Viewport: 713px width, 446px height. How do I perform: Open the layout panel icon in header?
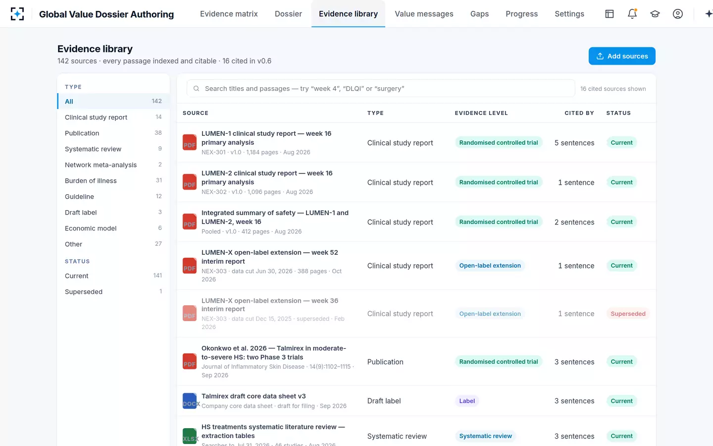(610, 14)
